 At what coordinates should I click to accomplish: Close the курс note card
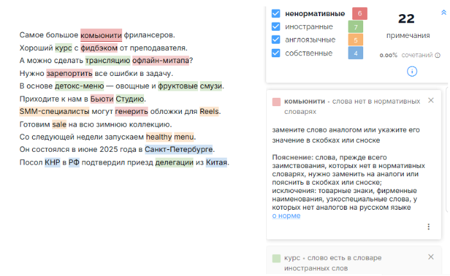431,257
